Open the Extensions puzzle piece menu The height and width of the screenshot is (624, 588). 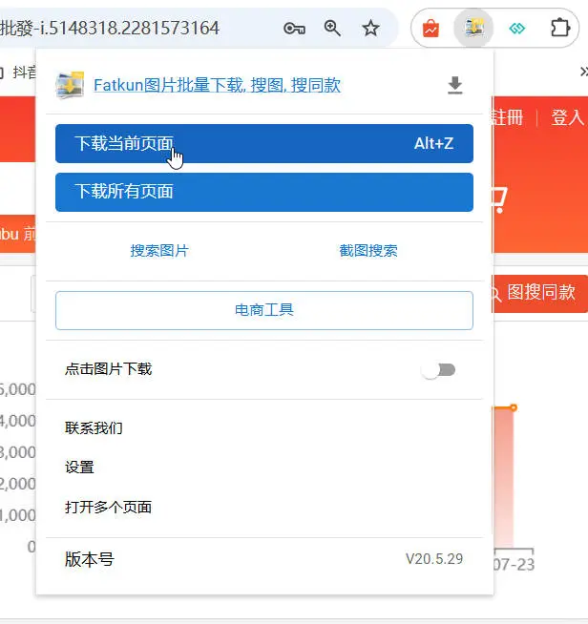coord(559,29)
